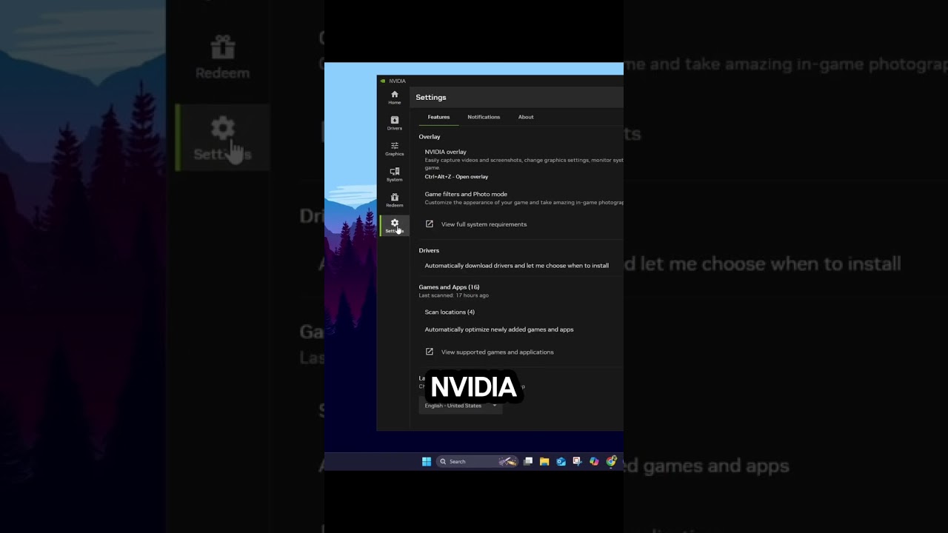This screenshot has height=533, width=948.
Task: Open the Windows Start menu
Action: [x=427, y=461]
